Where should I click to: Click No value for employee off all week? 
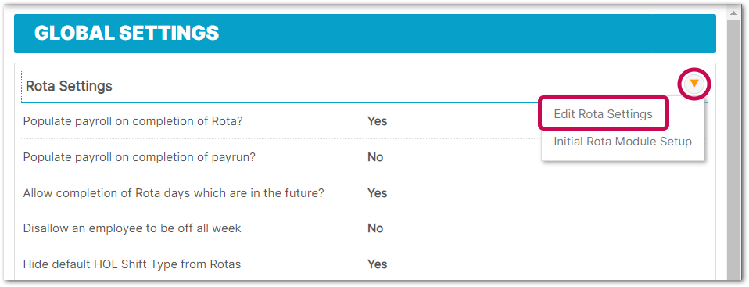click(x=375, y=228)
